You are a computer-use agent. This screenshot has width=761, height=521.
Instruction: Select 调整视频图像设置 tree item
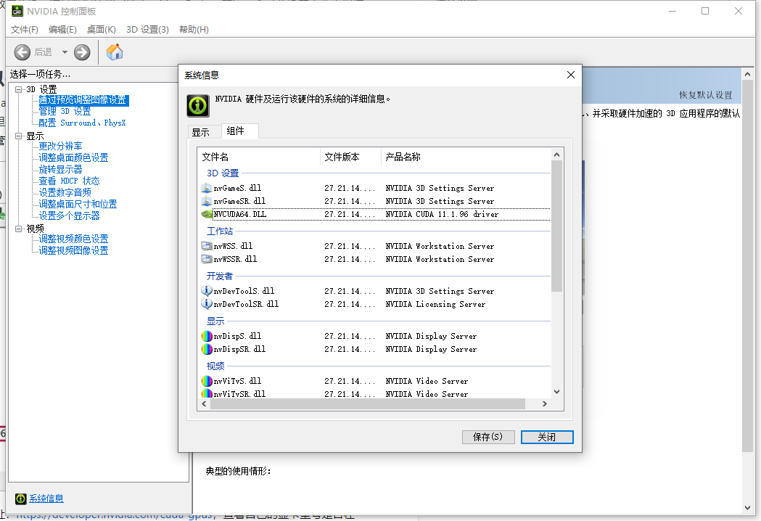(x=73, y=250)
